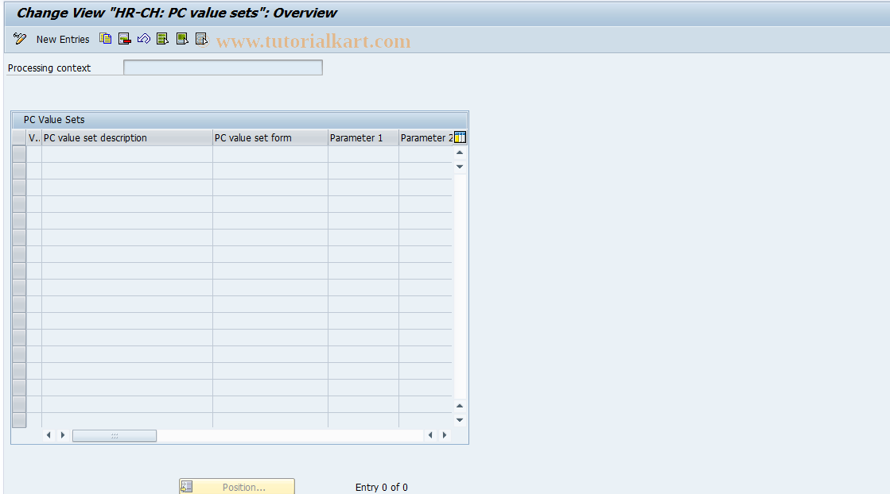Click the select-all rows corner box
890x494 pixels.
pos(19,137)
